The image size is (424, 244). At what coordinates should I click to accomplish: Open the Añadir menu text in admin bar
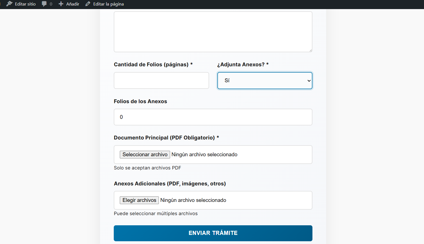pyautogui.click(x=73, y=4)
